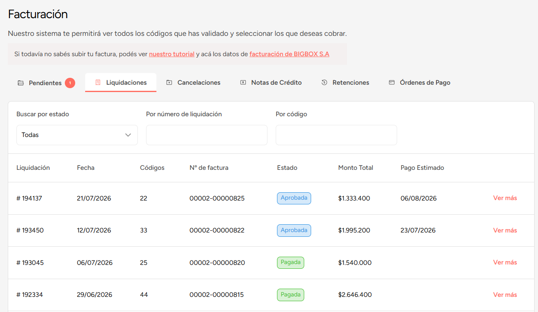The image size is (538, 312).
Task: Click the date 12/07/2026 in Fecha column
Action: (x=94, y=230)
